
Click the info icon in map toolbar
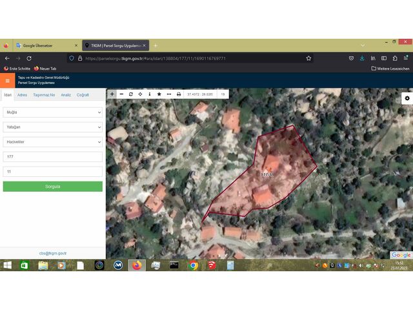pyautogui.click(x=150, y=94)
